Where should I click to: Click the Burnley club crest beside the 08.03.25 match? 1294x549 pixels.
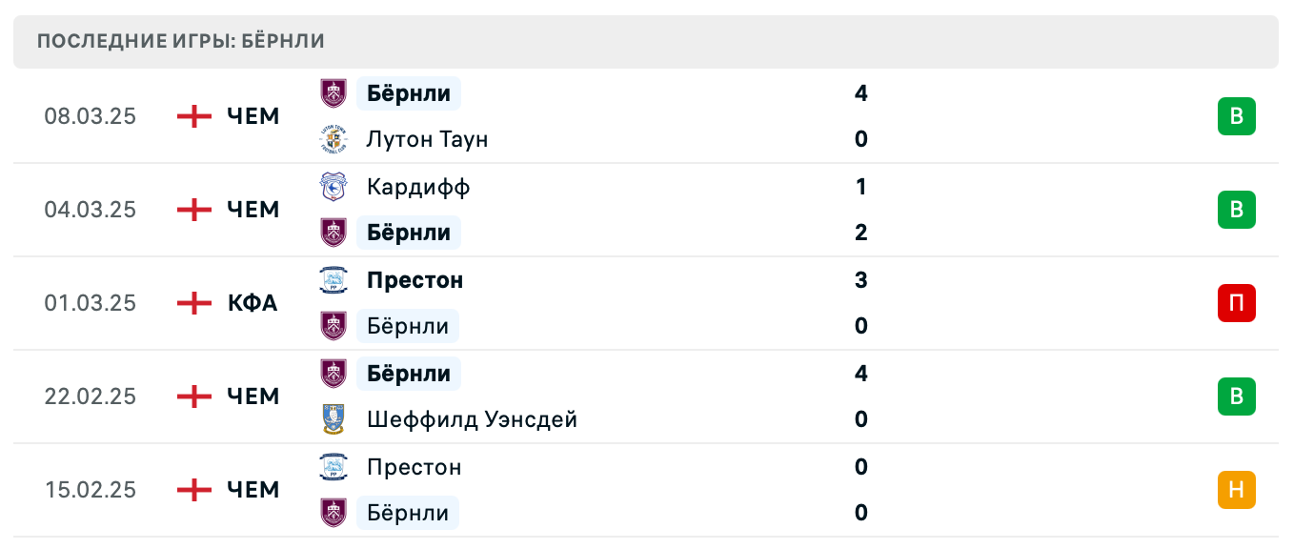(x=334, y=93)
